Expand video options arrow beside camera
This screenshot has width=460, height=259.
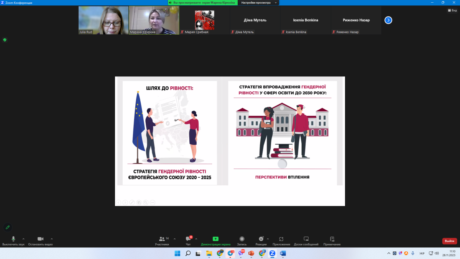coord(52,239)
